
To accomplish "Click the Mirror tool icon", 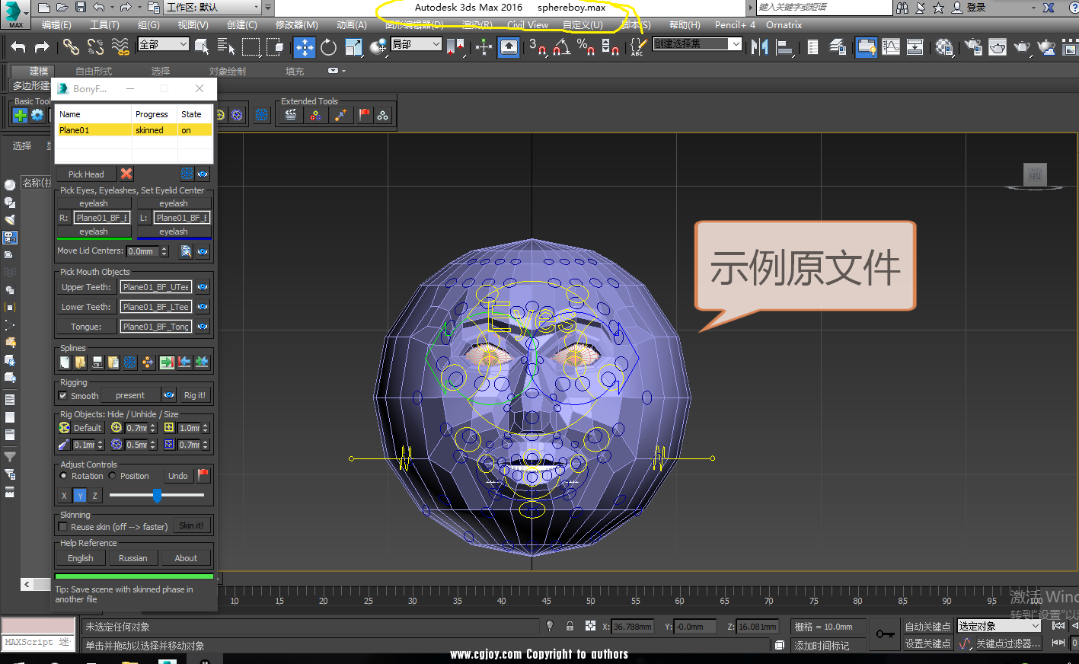I will click(759, 47).
